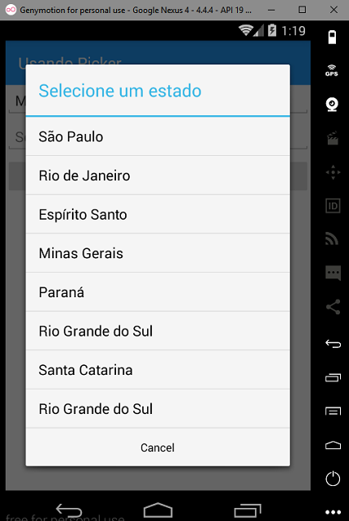Click the Genymotion menu key icon
This screenshot has height=521, width=349.
333,412
